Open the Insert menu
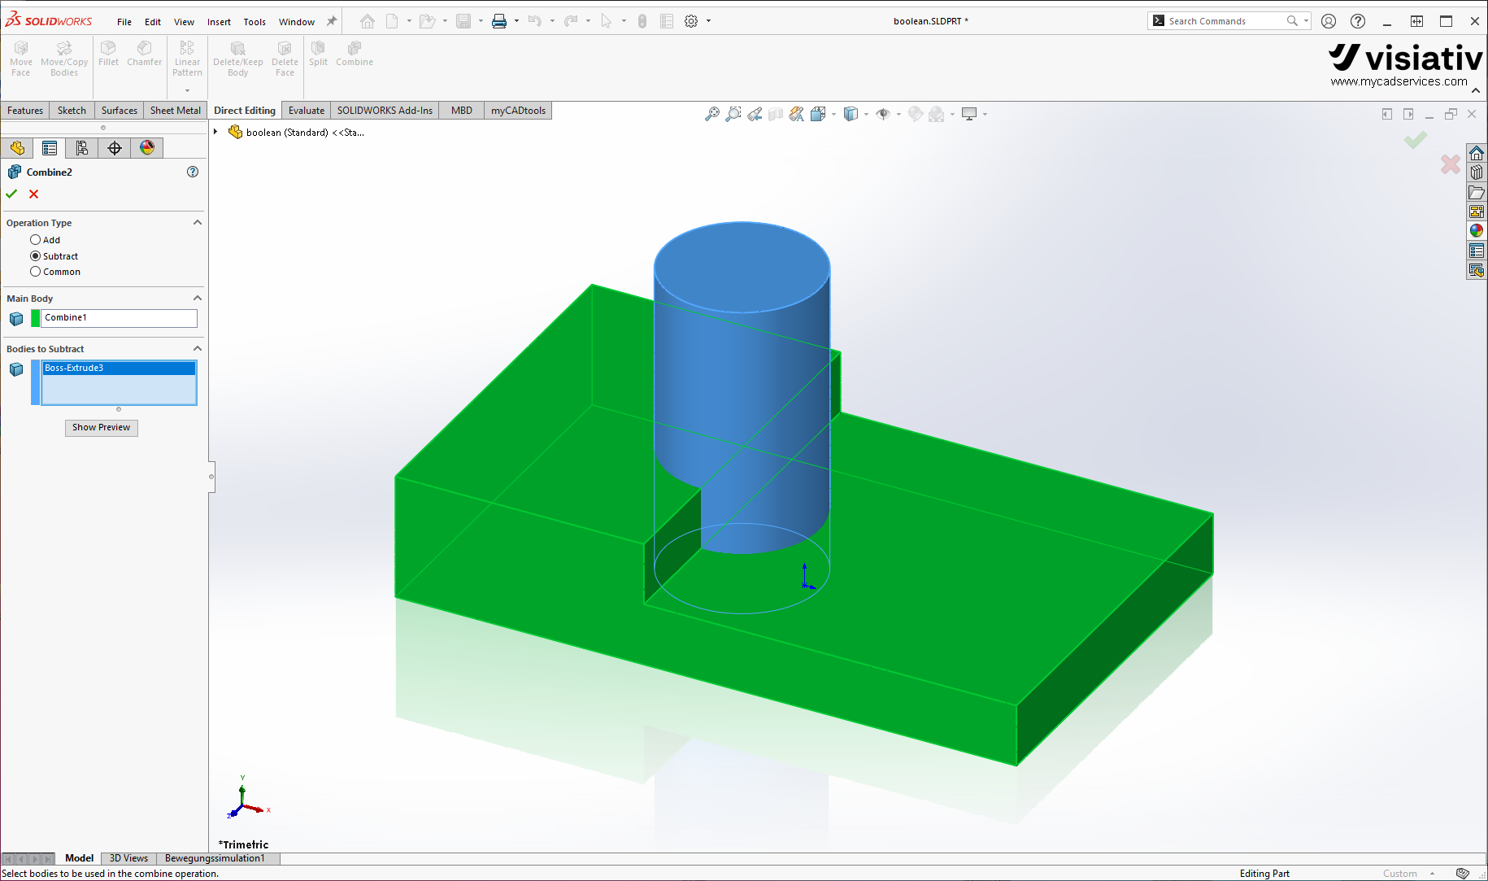 click(219, 22)
